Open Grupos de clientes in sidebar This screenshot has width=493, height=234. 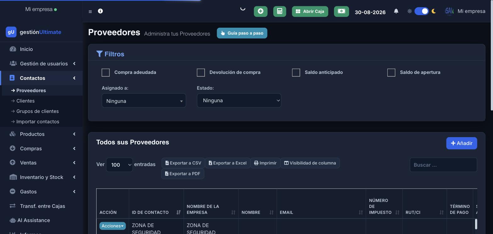pyautogui.click(x=42, y=111)
